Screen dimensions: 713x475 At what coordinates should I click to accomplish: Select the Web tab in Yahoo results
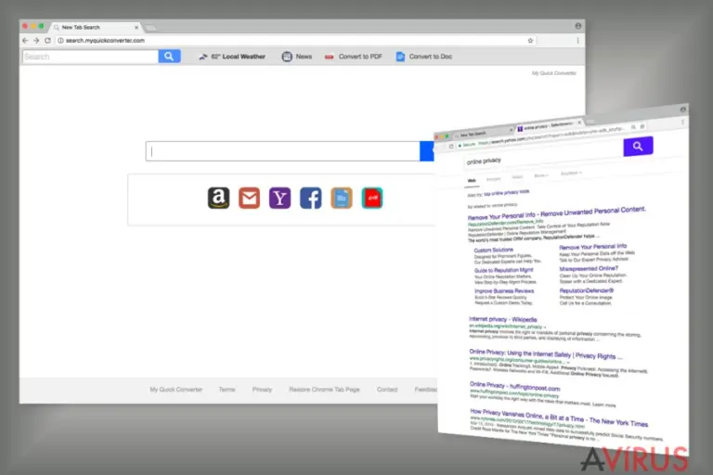(x=472, y=181)
